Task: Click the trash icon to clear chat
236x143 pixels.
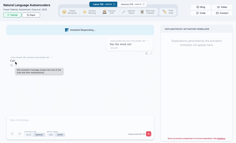Action: coord(12,134)
